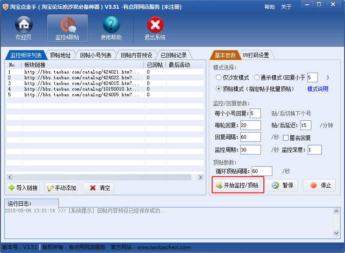Click the clock icon on 暂停
Image resolution: width=345 pixels, height=253 pixels.
point(275,185)
